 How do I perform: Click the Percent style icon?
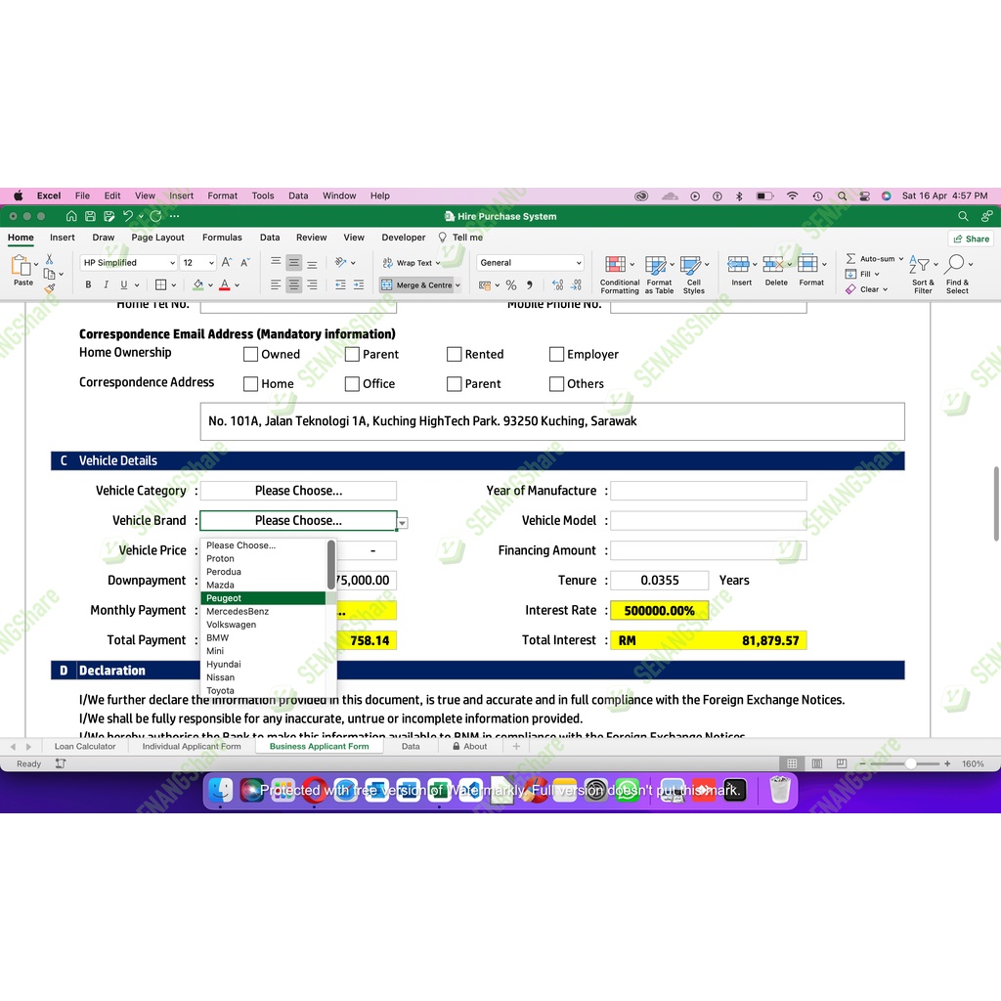coord(510,285)
